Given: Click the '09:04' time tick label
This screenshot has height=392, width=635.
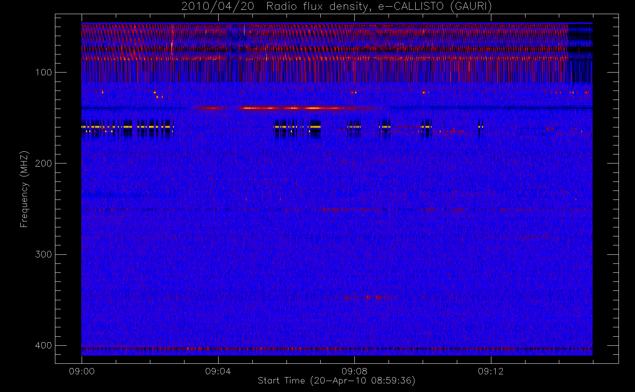Looking at the screenshot, I should point(218,371).
